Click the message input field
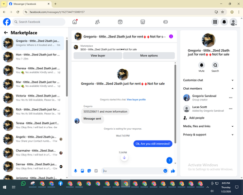The height and width of the screenshot is (195, 243). (x=132, y=171)
